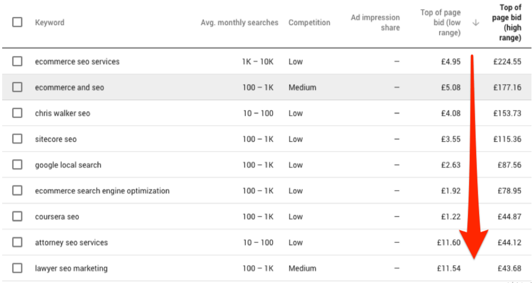Select the google local search checkbox
532x283 pixels.
coord(17,165)
